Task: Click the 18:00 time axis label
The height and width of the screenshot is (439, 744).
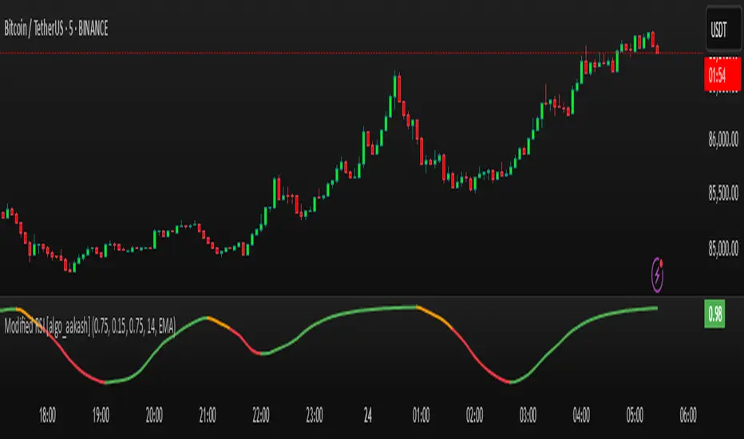Action: tap(47, 415)
